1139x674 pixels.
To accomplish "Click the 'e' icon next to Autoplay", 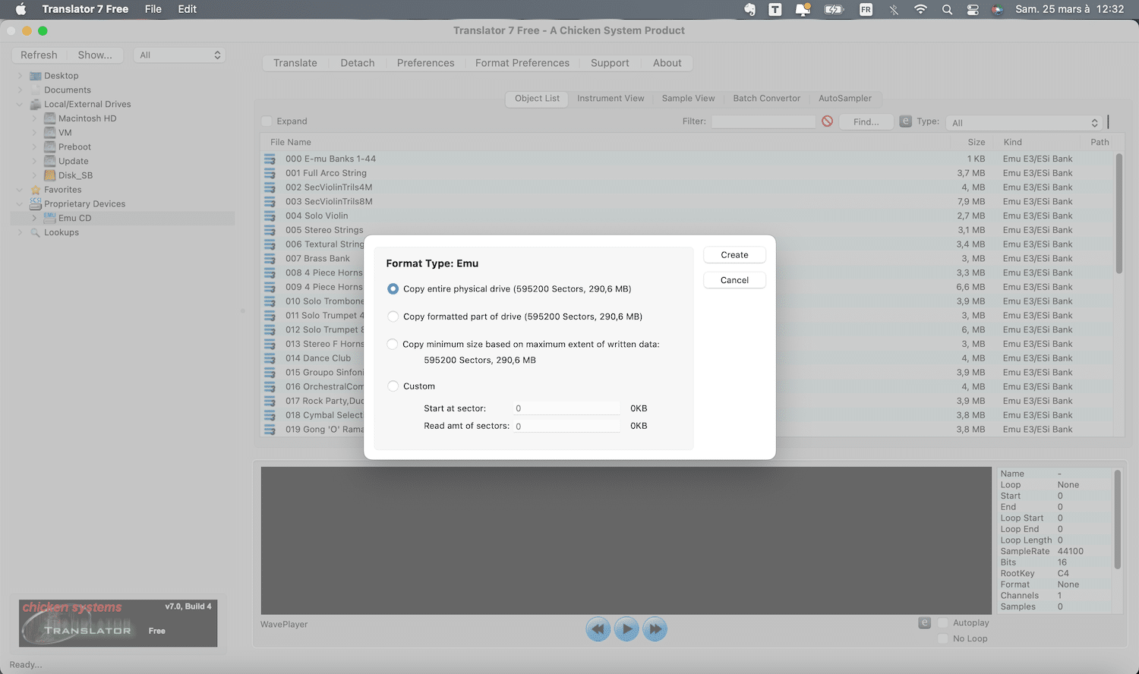I will coord(924,623).
